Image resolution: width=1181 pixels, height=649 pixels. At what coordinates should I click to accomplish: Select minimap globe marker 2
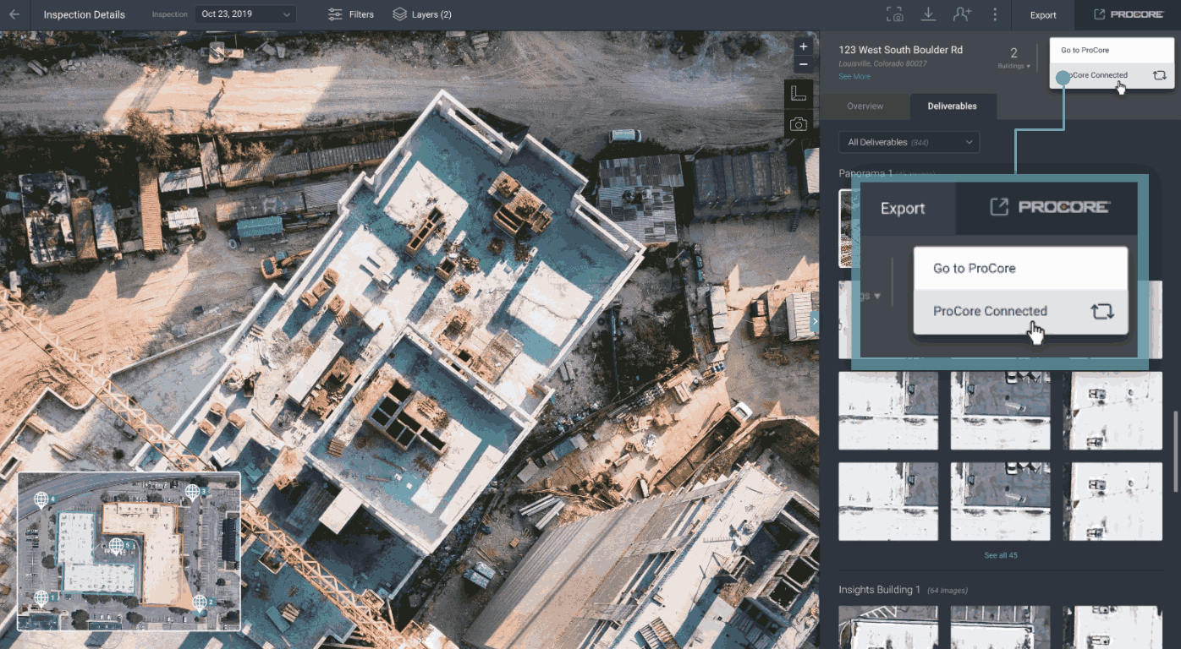pos(200,602)
